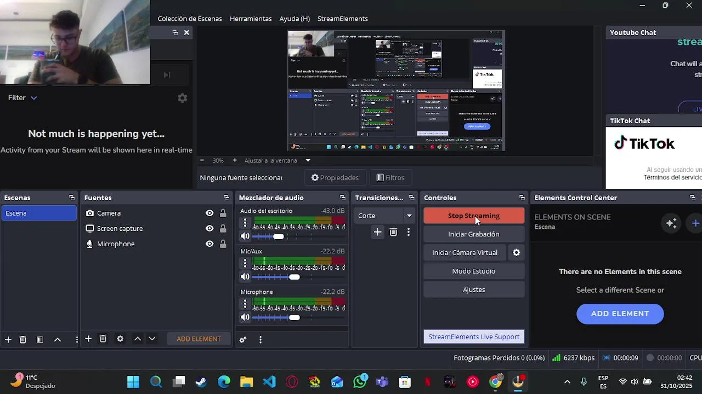Open Steam from Windows taskbar

201,382
